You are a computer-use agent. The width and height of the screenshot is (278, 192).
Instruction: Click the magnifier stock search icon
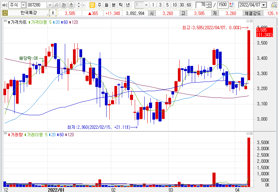(56, 5)
